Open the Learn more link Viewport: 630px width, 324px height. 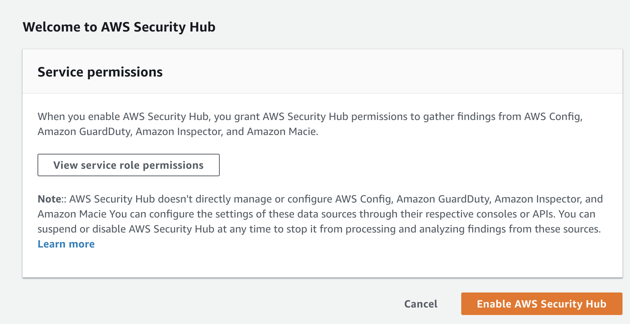66,244
